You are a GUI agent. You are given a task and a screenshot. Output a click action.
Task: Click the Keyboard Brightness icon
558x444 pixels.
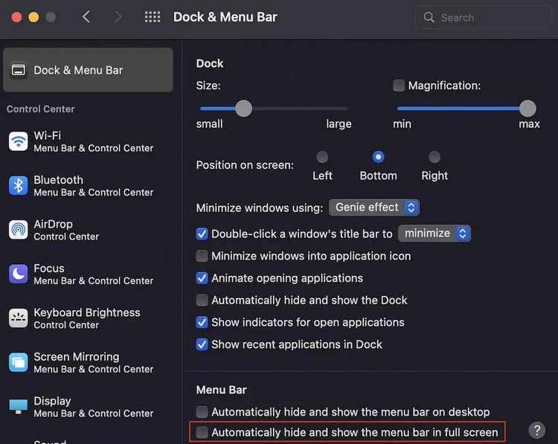click(19, 318)
